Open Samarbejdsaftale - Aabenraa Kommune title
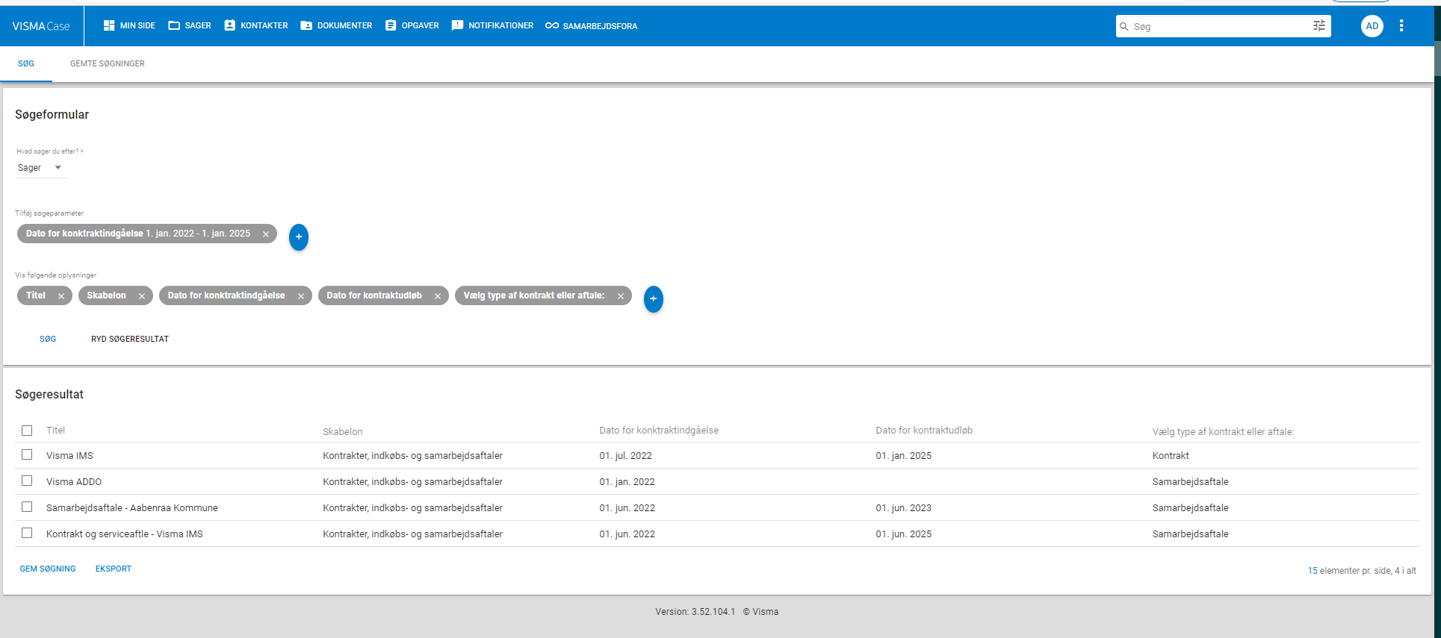The height and width of the screenshot is (638, 1441). coord(132,508)
